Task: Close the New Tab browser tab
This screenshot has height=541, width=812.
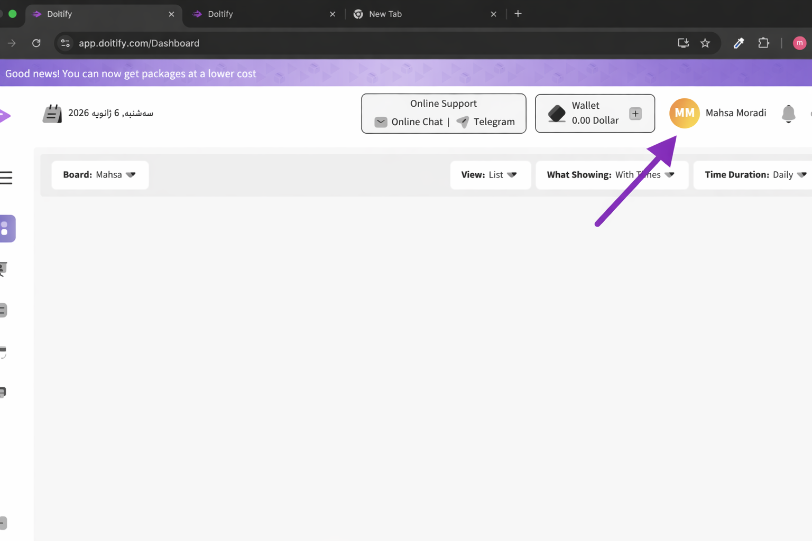Action: pos(493,14)
